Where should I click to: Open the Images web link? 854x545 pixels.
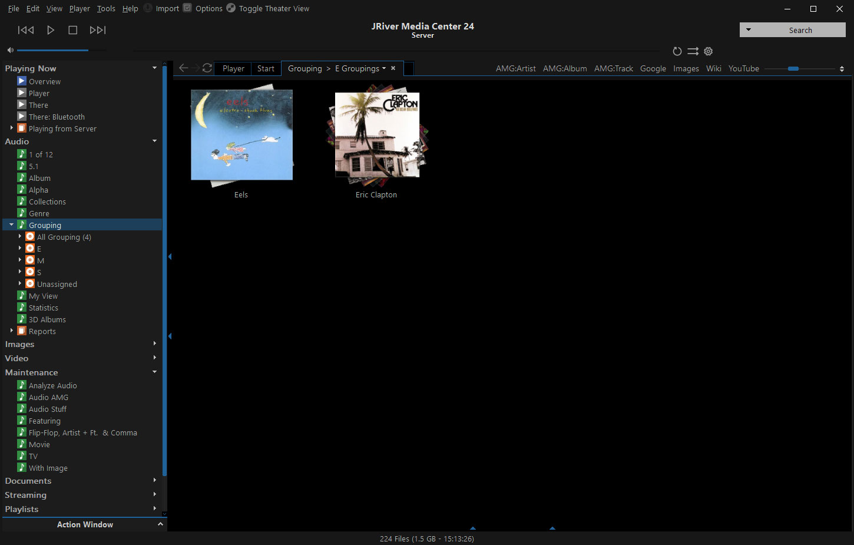[x=686, y=68]
